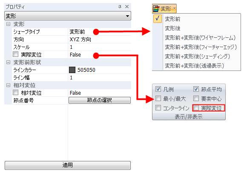The width and height of the screenshot is (244, 175).
Task: Open the 変形 combo box dropdown arrow
Action: tap(127, 16)
